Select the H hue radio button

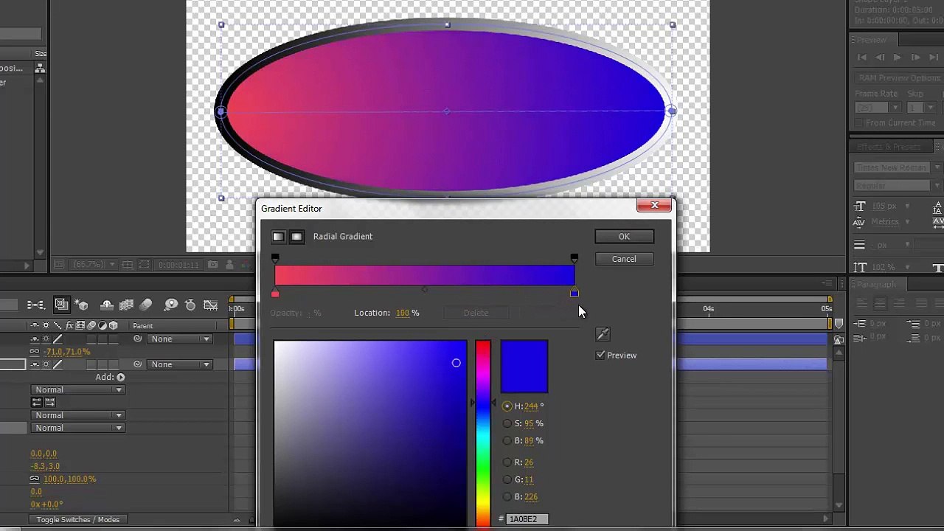click(x=507, y=406)
